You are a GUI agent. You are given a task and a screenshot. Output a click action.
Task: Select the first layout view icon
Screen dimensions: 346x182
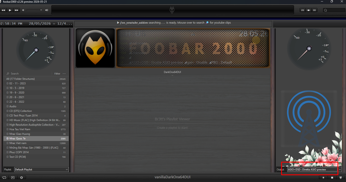click(303, 10)
